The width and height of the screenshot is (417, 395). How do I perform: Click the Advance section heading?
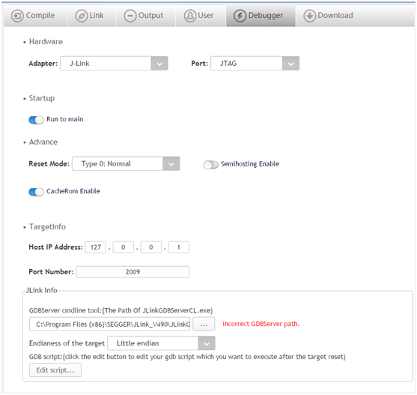43,142
